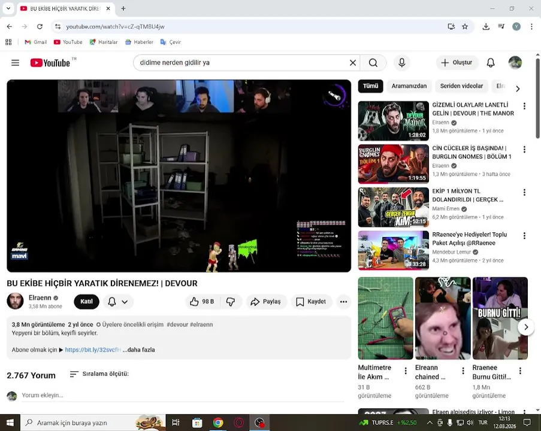Show hidden system tray icons
This screenshot has height=431, width=541.
430,423
